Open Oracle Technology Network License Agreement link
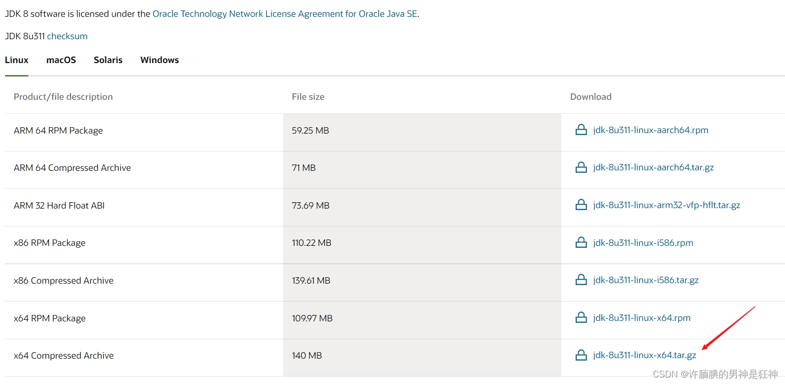This screenshot has width=785, height=384. coord(285,14)
